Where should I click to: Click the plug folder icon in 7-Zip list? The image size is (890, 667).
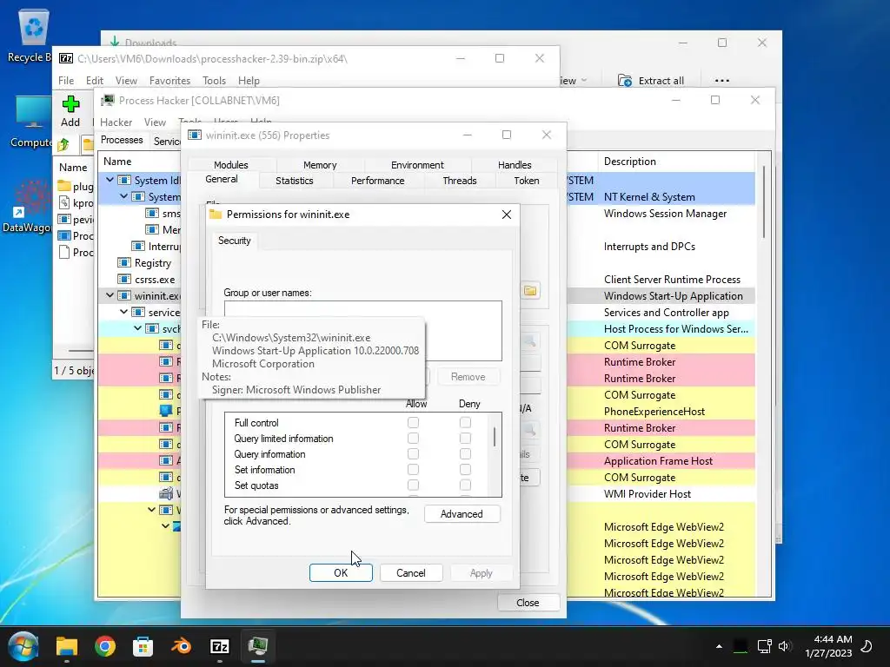pos(64,186)
